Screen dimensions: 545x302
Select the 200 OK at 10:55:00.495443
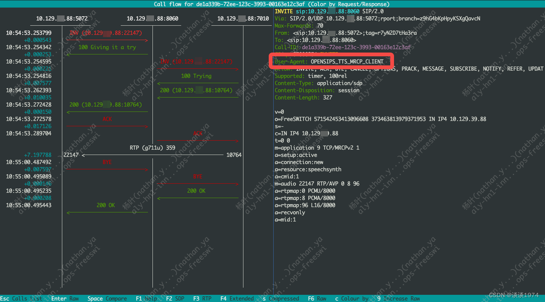point(106,205)
